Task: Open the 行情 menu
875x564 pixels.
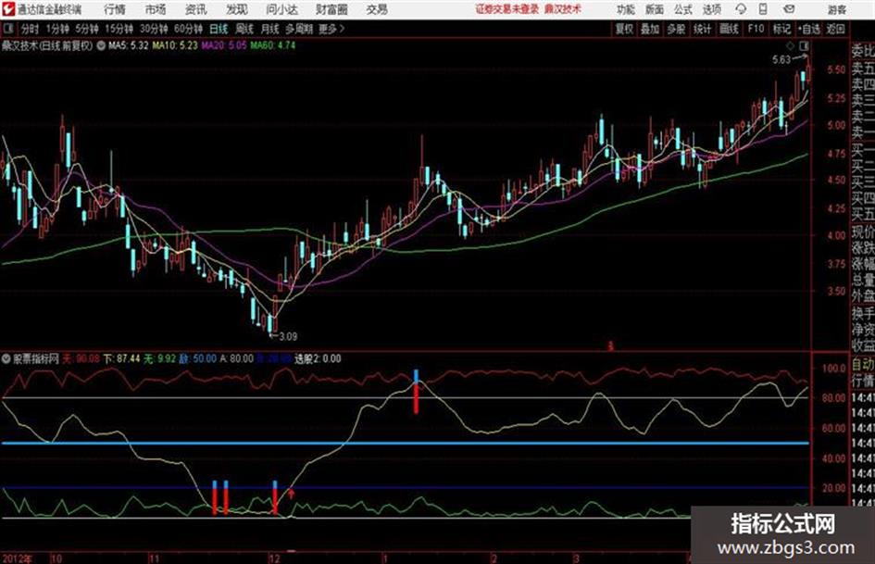Action: click(x=115, y=9)
